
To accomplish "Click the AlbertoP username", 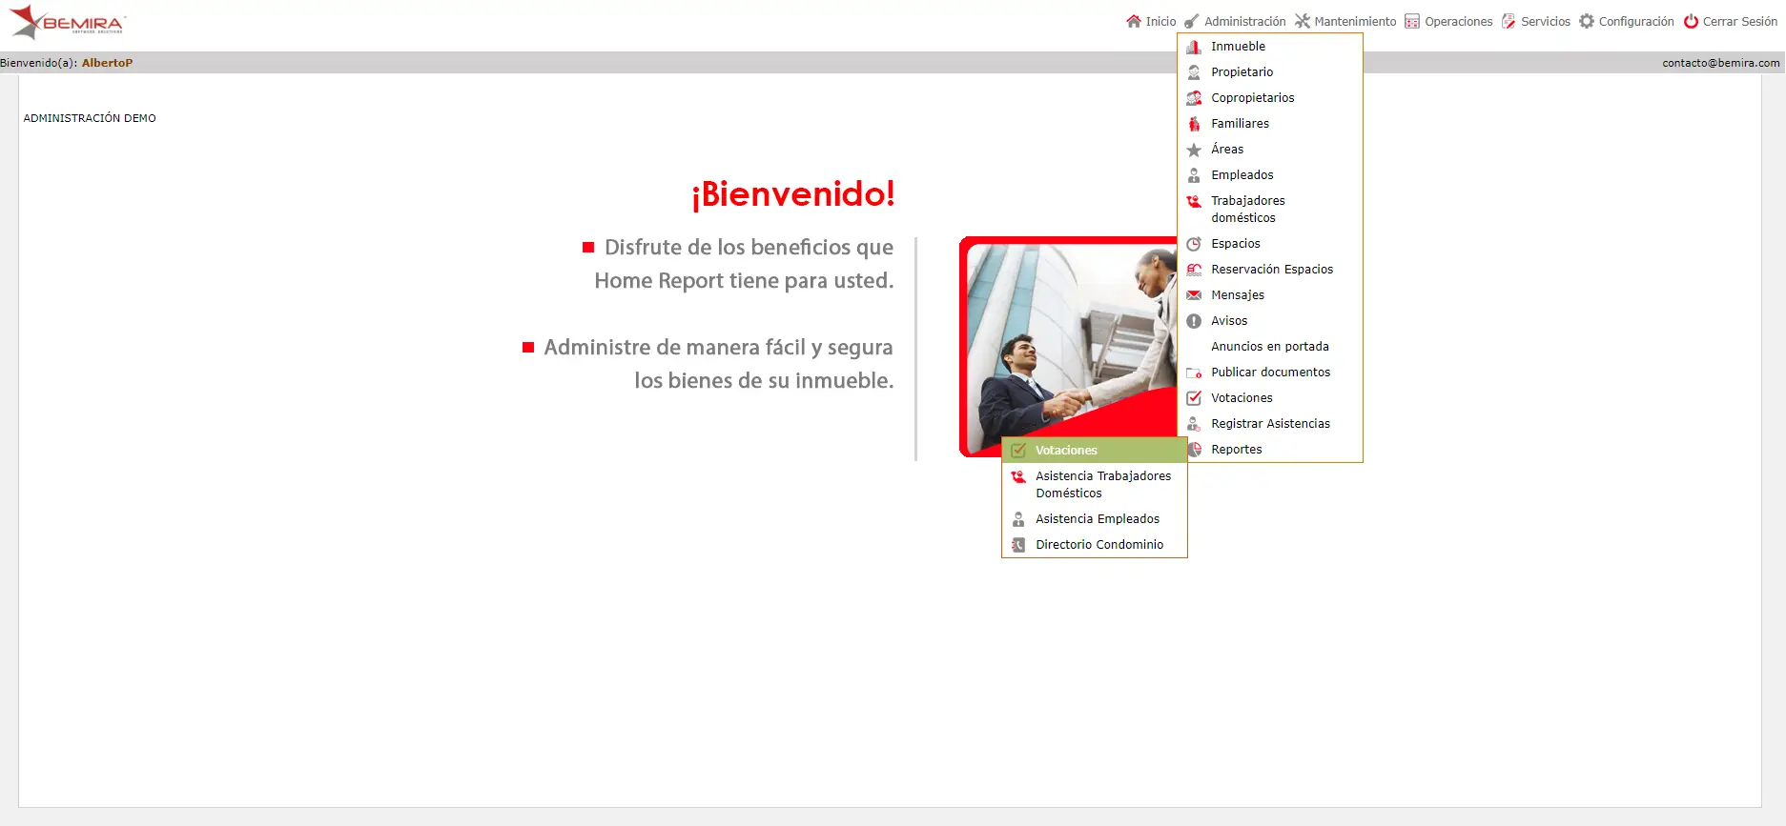I will 107,63.
